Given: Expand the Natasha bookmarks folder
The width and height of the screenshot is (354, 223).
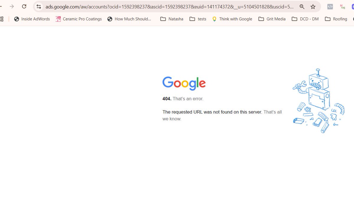Looking at the screenshot, I should 172,19.
